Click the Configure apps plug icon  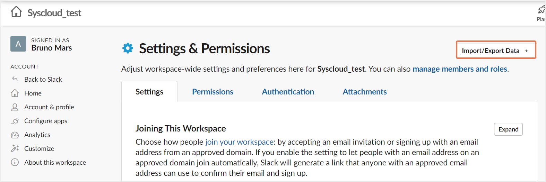point(15,121)
